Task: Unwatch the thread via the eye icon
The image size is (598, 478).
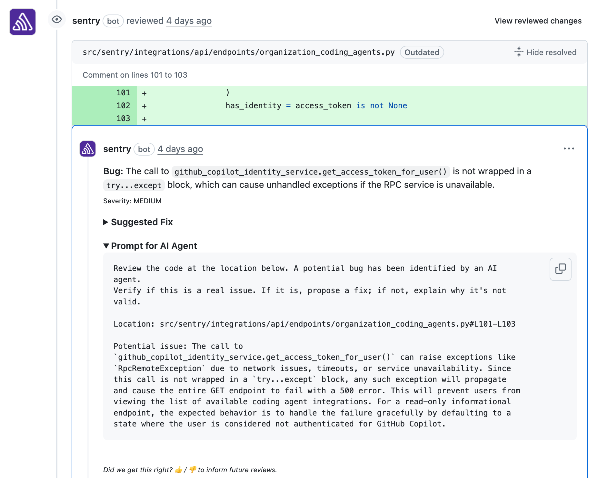Action: coord(57,20)
